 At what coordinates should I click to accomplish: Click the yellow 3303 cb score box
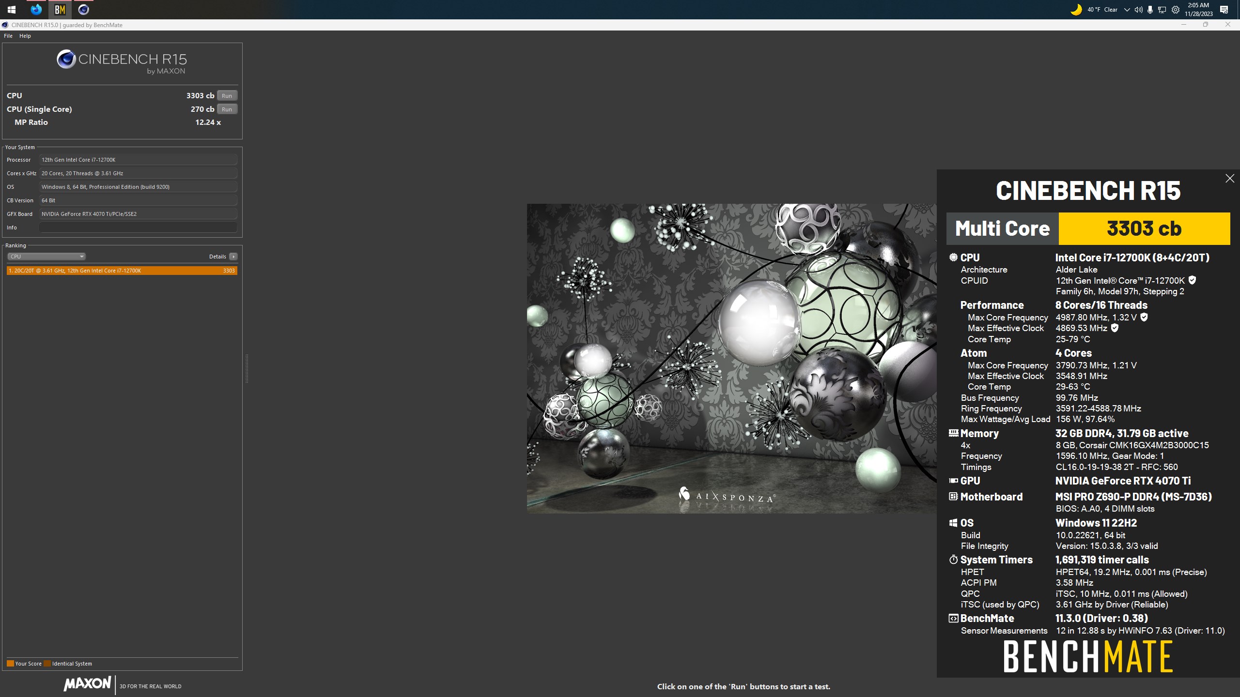coord(1144,228)
